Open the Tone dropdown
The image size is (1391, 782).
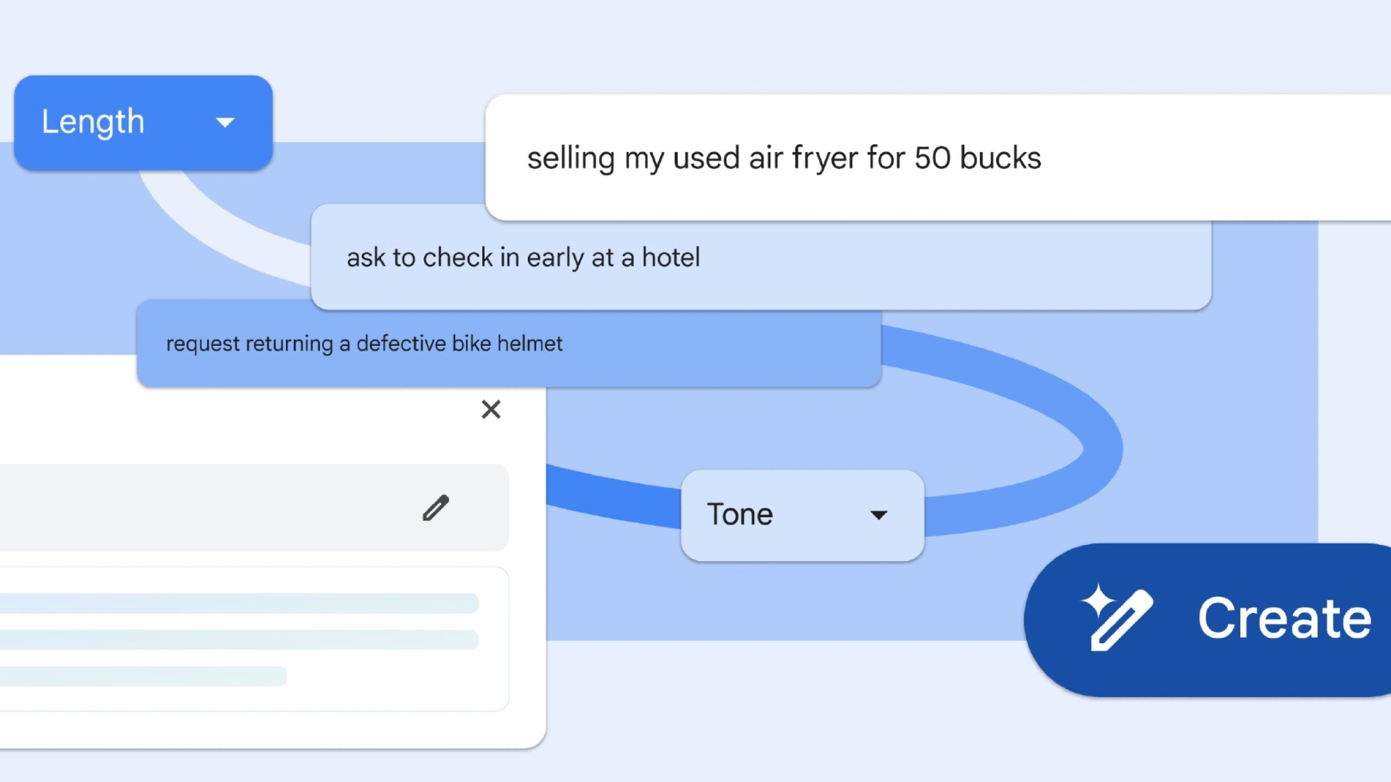click(x=802, y=515)
